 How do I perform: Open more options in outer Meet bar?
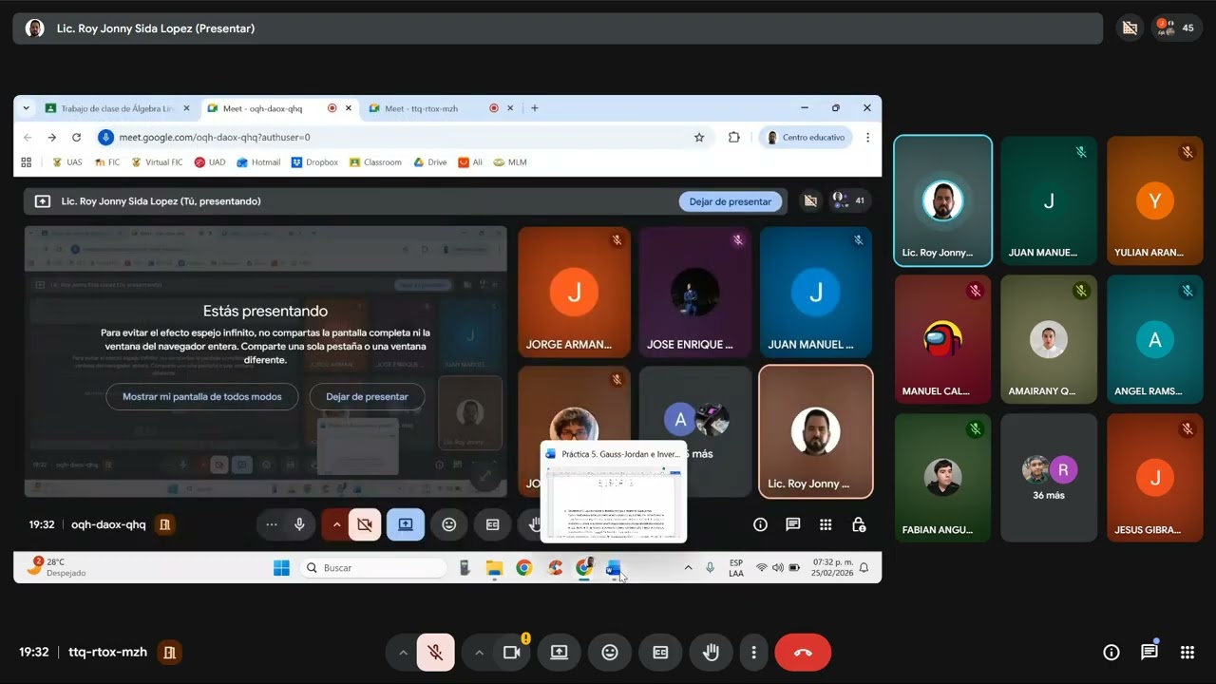(x=753, y=653)
